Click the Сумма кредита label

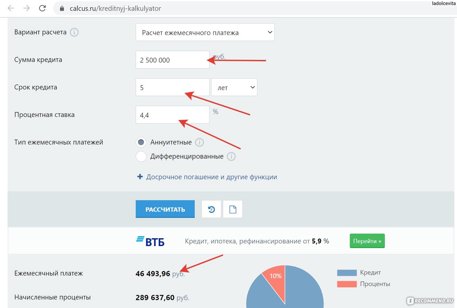click(x=38, y=60)
